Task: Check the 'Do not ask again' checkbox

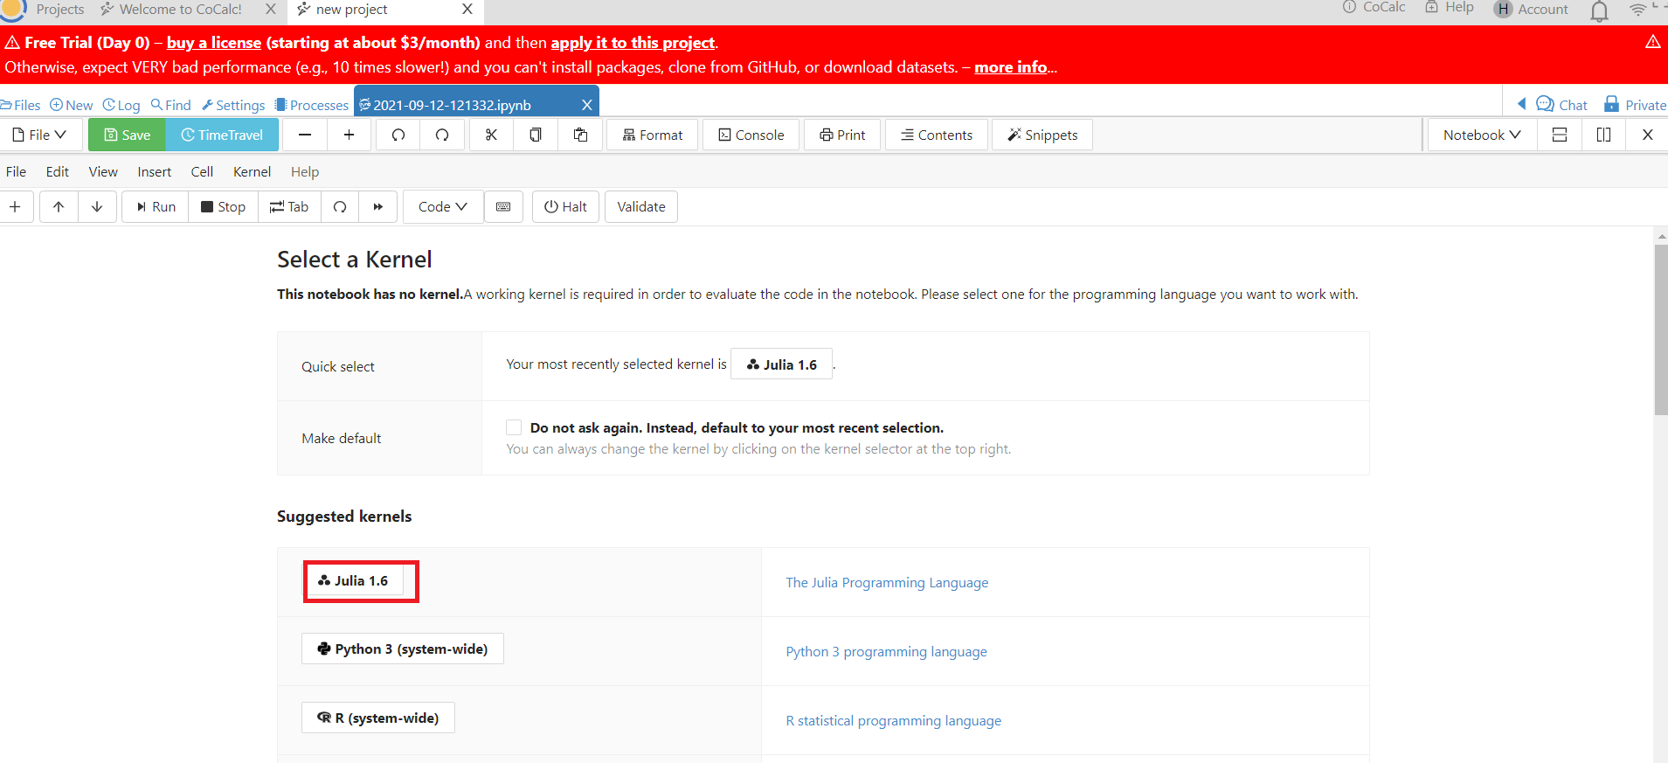Action: (x=514, y=427)
